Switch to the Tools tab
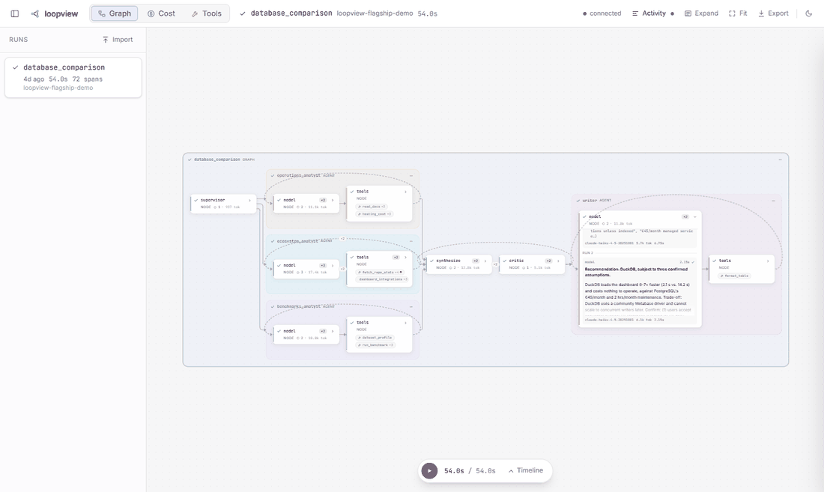Viewport: 824px width, 492px height. [x=207, y=13]
